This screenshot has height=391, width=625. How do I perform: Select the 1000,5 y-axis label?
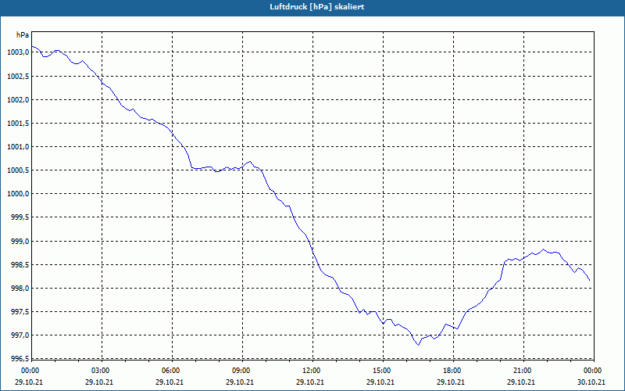point(18,170)
